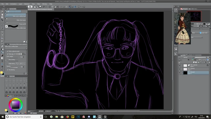
Task: Click the New document icon
Action: click(35, 7)
